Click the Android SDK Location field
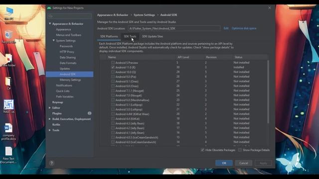319x179 pixels. [x=174, y=28]
